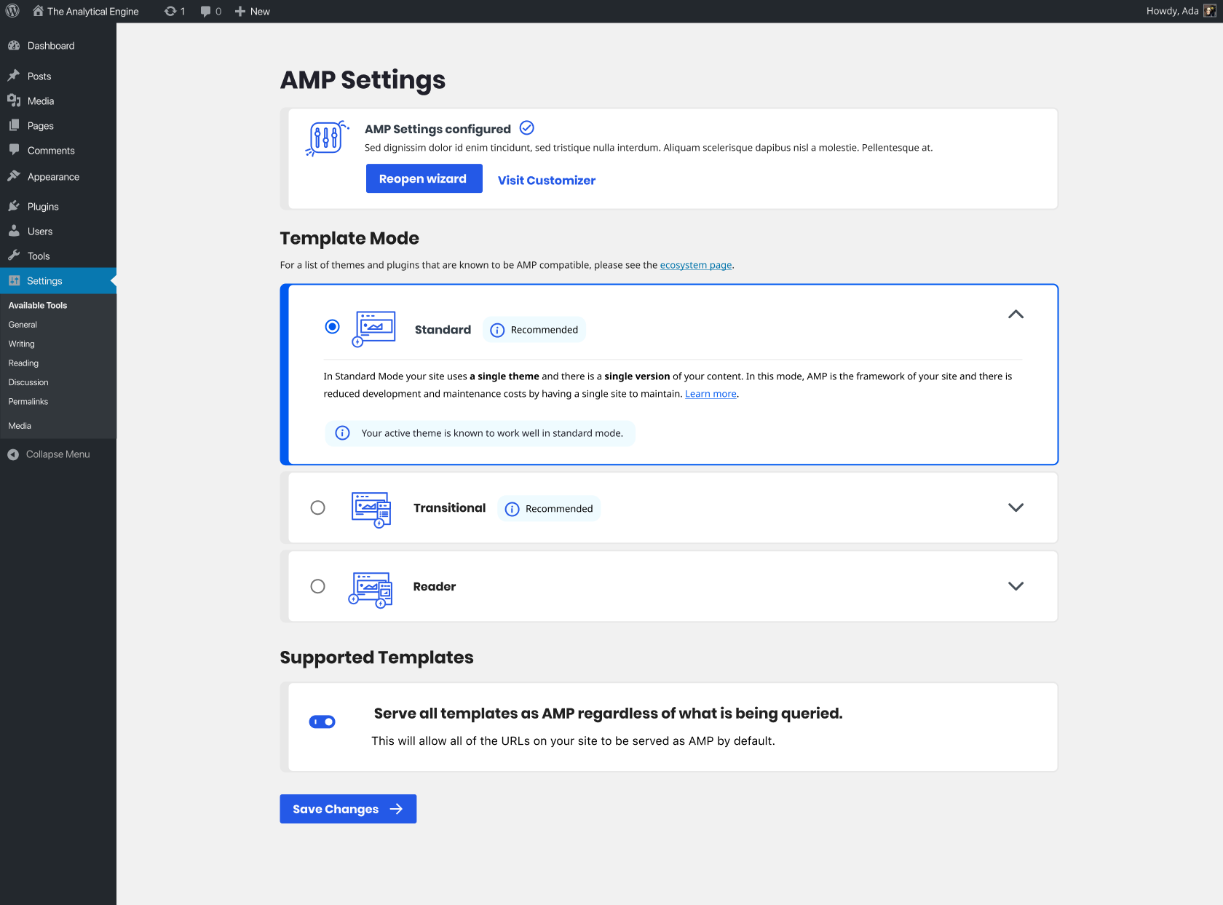Screen dimensions: 1223x905
Task: Click the Plugins plug icon
Action: 14,206
